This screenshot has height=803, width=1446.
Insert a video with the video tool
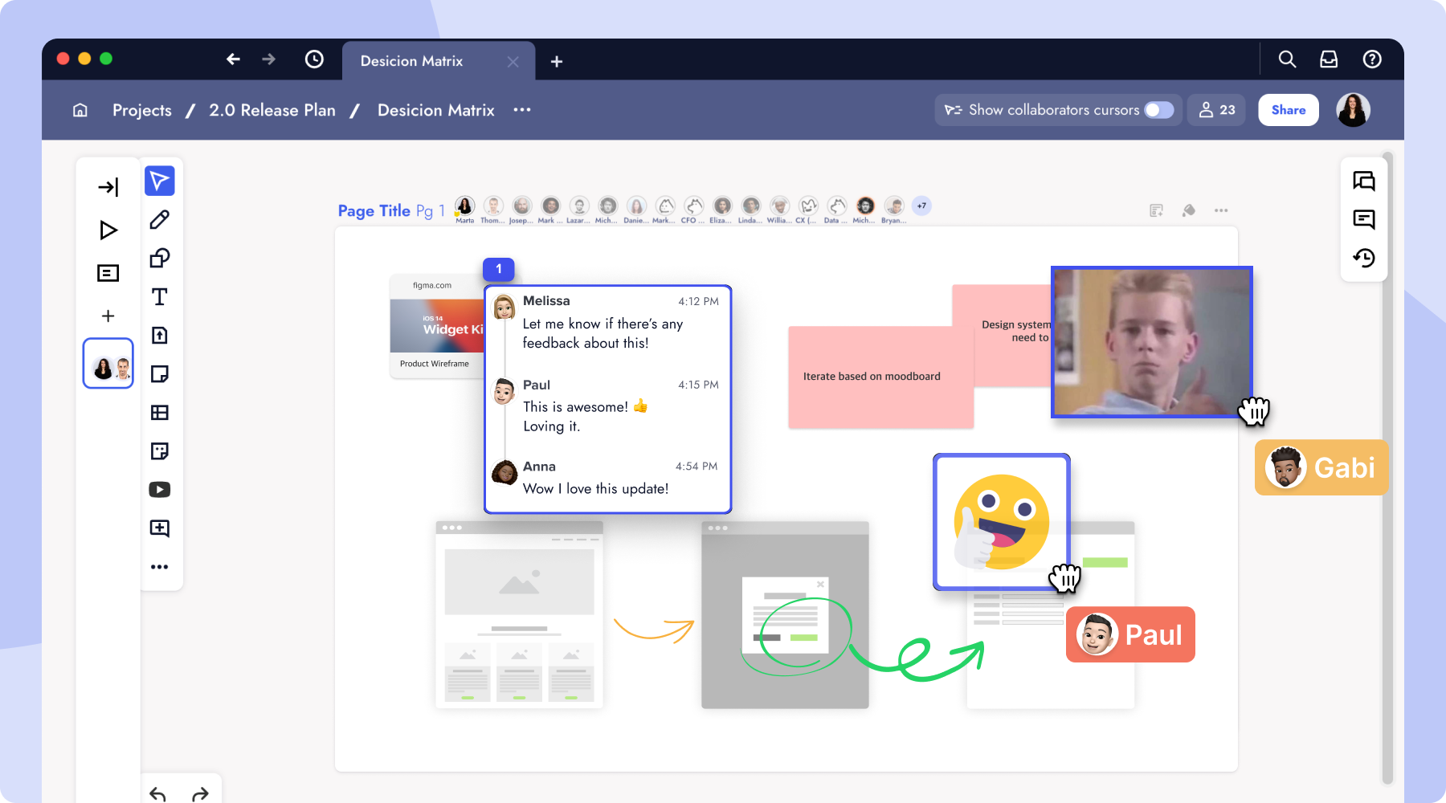coord(159,490)
